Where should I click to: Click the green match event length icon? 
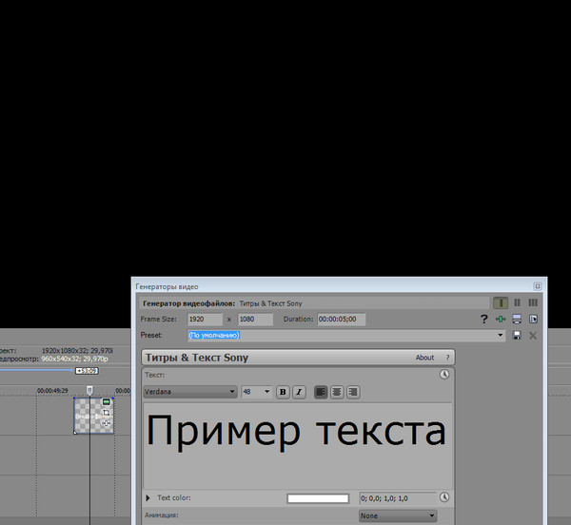coord(501,319)
